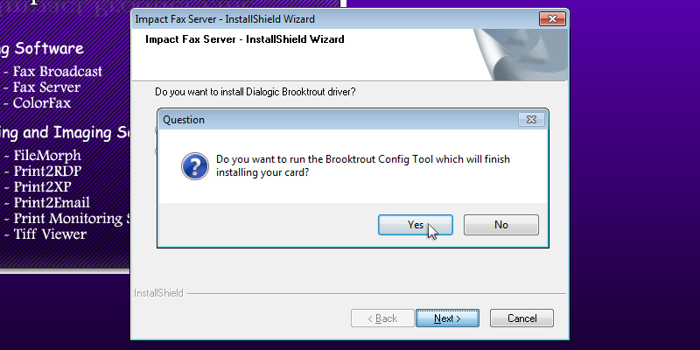Click the page-curl graphic in wizard header

coord(518,55)
